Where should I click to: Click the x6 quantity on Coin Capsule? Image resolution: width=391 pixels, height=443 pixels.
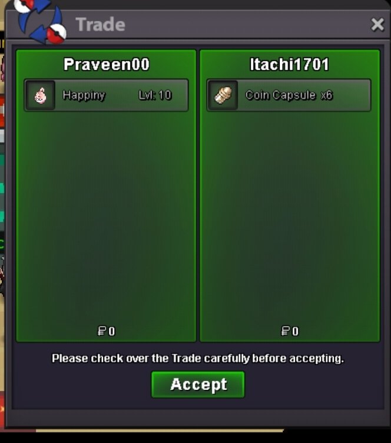(327, 95)
